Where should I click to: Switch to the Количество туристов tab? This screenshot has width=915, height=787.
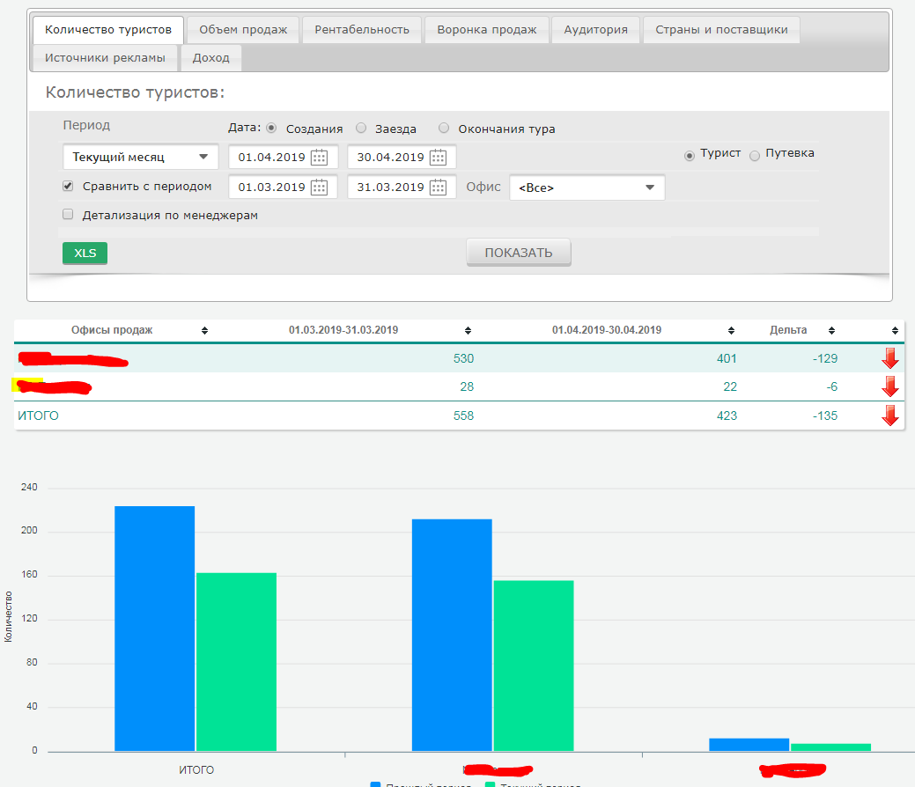click(x=108, y=30)
